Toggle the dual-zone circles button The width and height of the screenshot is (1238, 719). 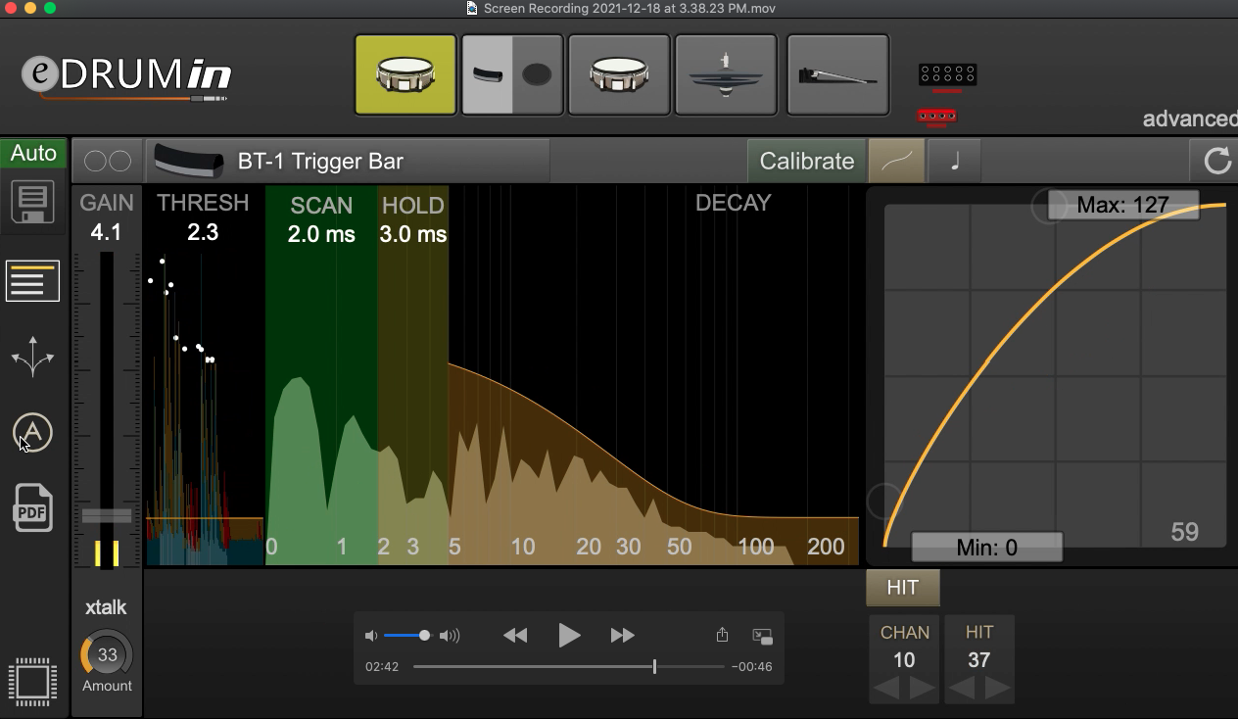(x=108, y=162)
